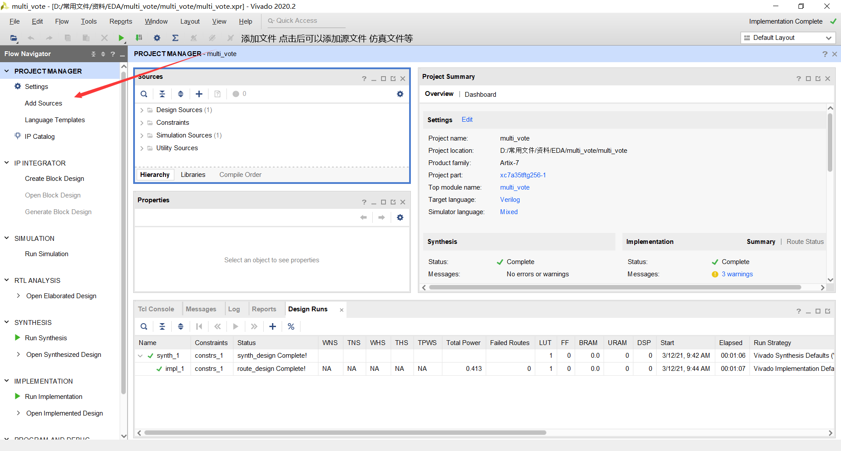Click the Sigma reports toolbar icon
Image resolution: width=841 pixels, height=451 pixels.
175,38
